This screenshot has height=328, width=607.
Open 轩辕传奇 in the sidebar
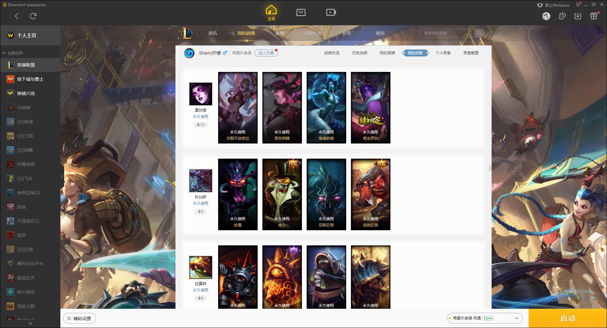pyautogui.click(x=30, y=164)
